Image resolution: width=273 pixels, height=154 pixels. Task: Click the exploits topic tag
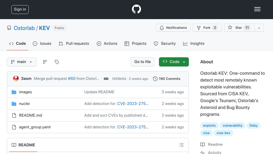[209, 125]
